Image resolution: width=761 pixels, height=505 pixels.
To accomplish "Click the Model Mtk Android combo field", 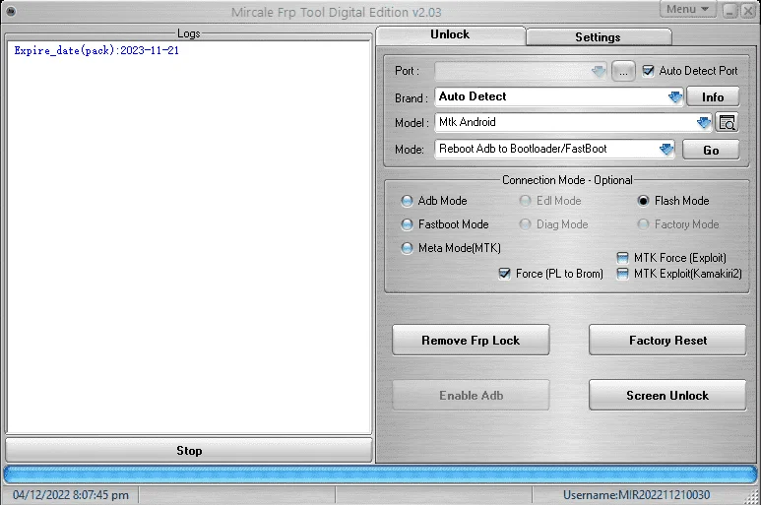I will pos(573,123).
